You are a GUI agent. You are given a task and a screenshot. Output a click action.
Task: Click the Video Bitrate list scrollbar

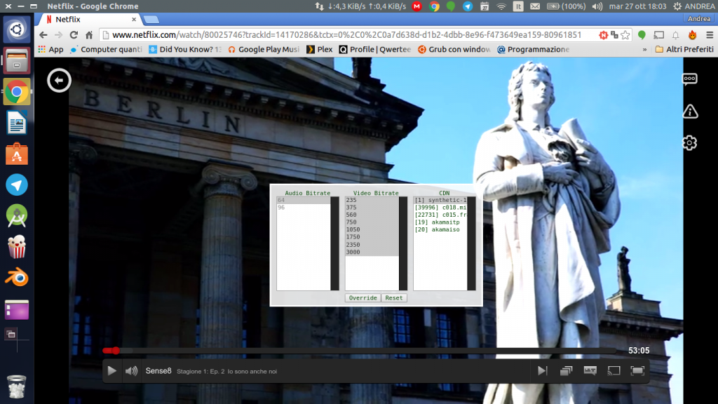pyautogui.click(x=403, y=243)
